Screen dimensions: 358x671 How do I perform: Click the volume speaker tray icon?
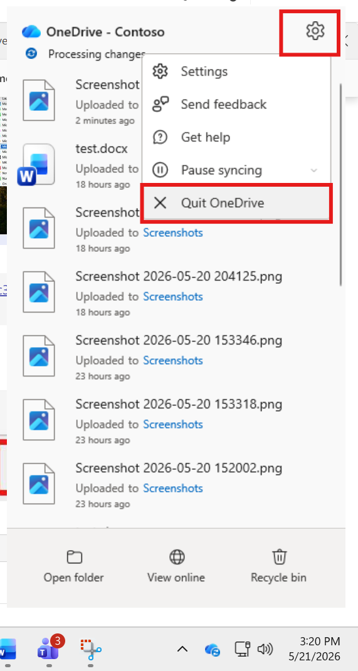tap(265, 650)
